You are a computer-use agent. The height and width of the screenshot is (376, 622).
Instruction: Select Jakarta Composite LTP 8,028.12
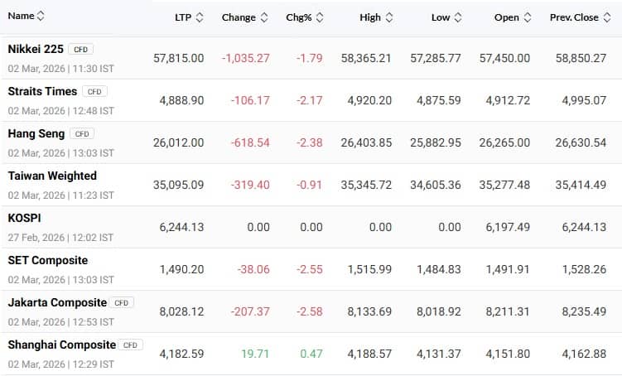tap(181, 311)
